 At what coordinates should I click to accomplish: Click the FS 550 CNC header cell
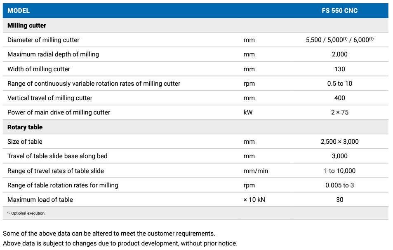point(339,11)
